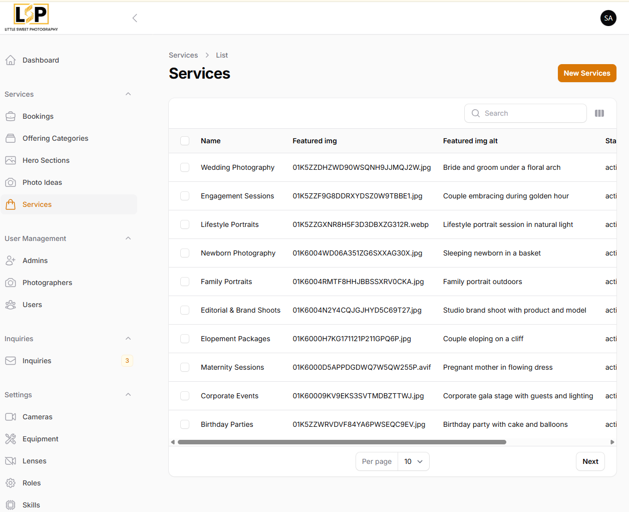This screenshot has width=629, height=512.
Task: Open the Per page dropdown
Action: click(x=413, y=461)
